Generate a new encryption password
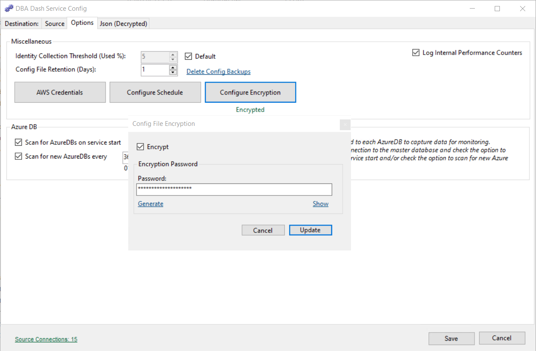This screenshot has width=536, height=351. pyautogui.click(x=150, y=203)
